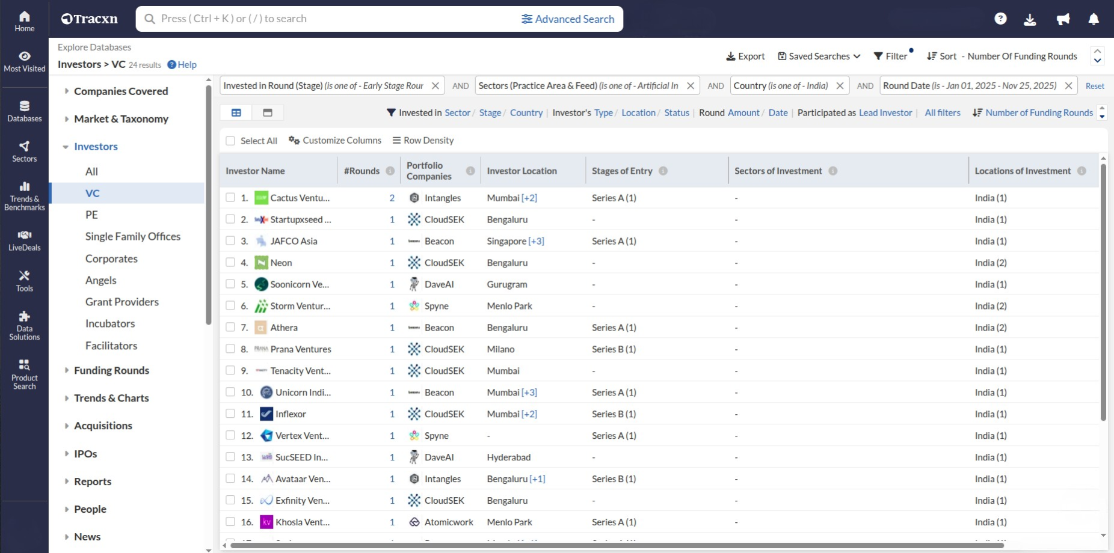Open Trends & Benchmarks from the sidebar
This screenshot has width=1114, height=553.
24,194
